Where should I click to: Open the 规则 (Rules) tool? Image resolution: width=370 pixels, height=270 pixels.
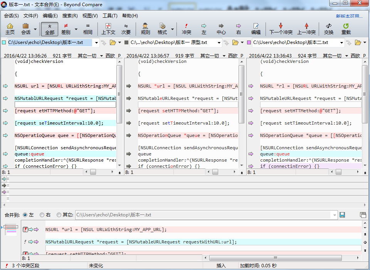pyautogui.click(x=146, y=29)
